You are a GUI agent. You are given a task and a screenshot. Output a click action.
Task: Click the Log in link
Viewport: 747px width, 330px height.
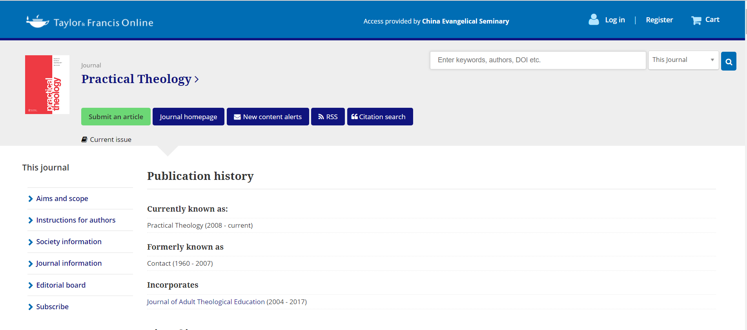tap(615, 20)
